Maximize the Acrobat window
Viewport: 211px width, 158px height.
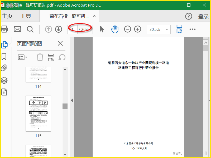click(x=189, y=5)
